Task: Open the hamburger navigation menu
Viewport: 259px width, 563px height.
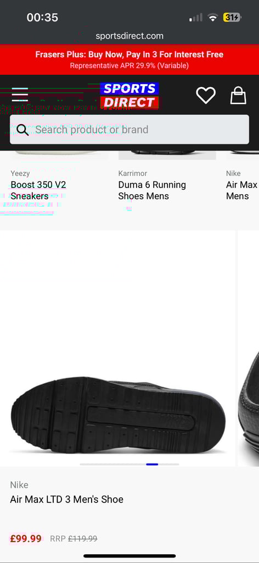Action: [20, 95]
